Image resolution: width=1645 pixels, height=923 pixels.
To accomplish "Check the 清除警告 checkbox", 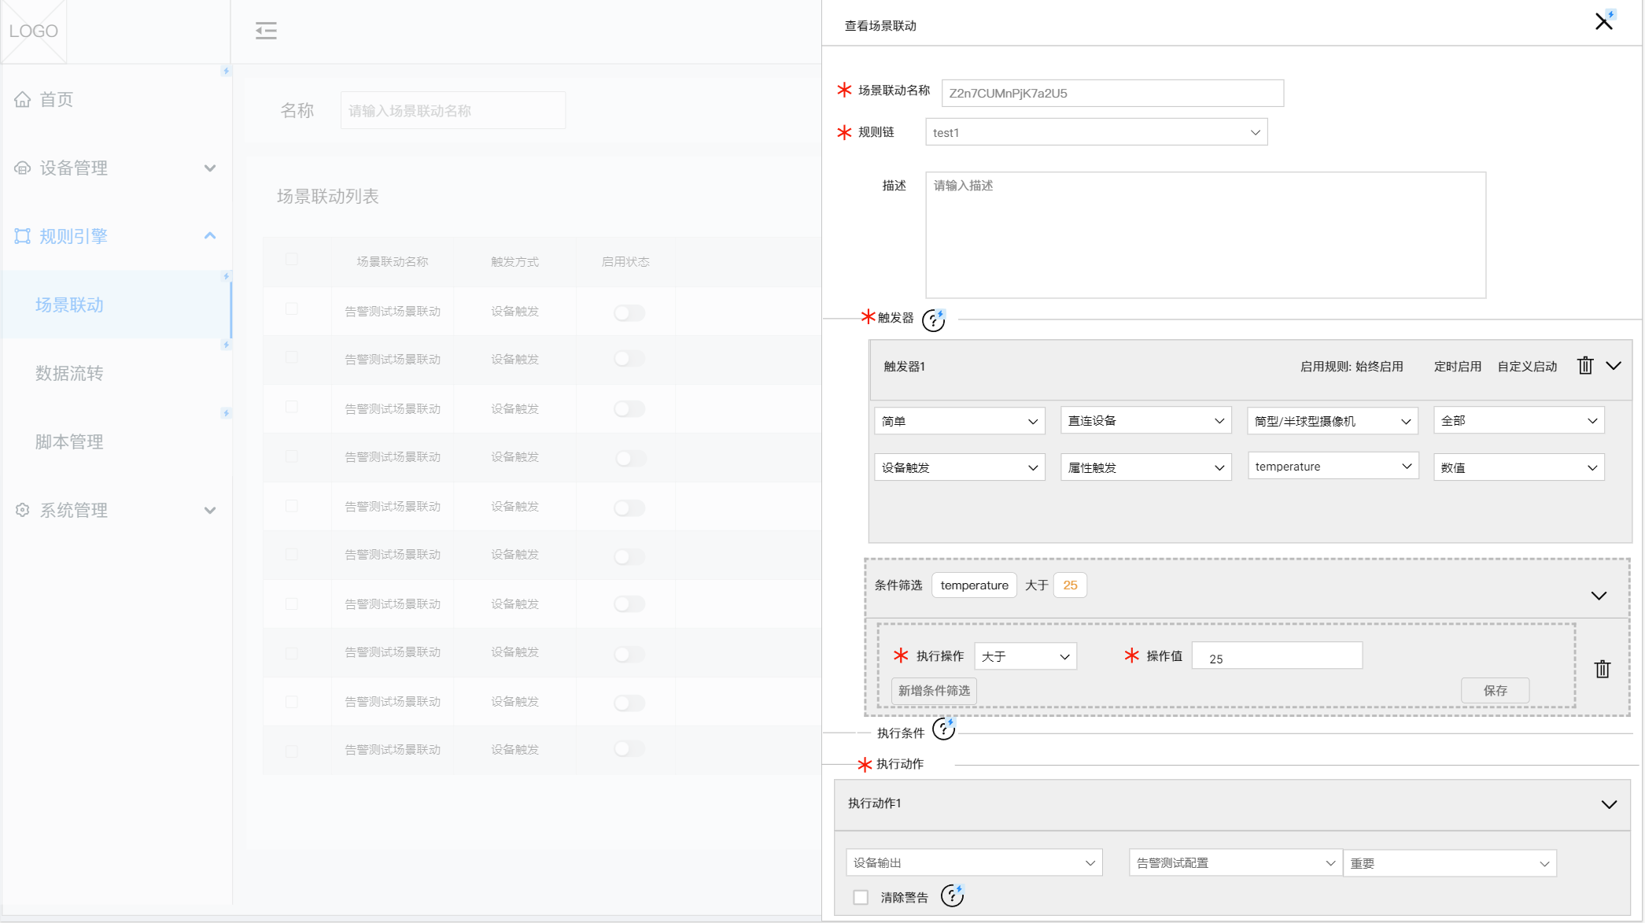I will (x=861, y=897).
